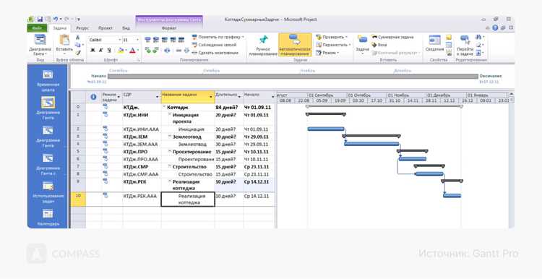Switch to the Формат tab
This screenshot has height=279, width=542.
click(169, 28)
